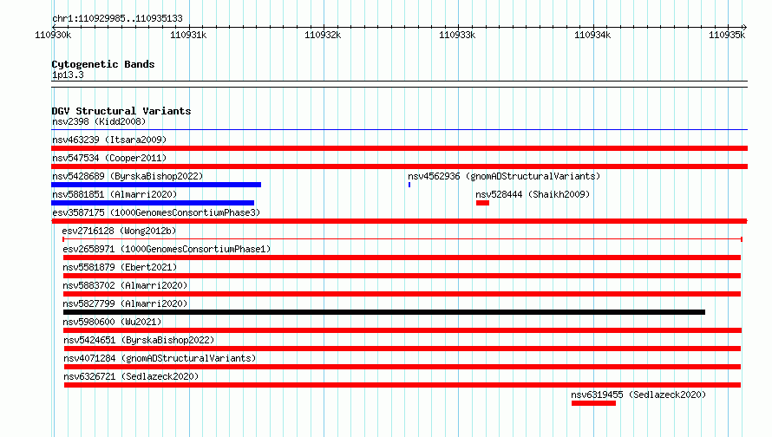This screenshot has height=437, width=772.
Task: Open the nsv6326721 (Sedlazeck2020) label
Action: click(131, 376)
